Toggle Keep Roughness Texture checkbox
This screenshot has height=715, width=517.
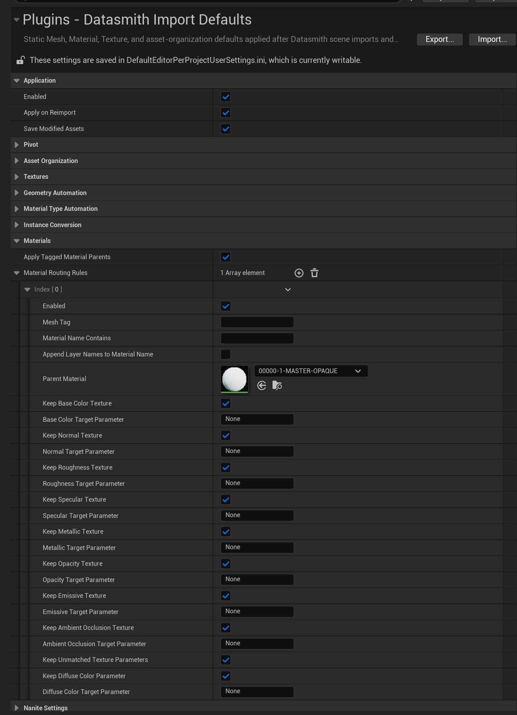pyautogui.click(x=226, y=468)
